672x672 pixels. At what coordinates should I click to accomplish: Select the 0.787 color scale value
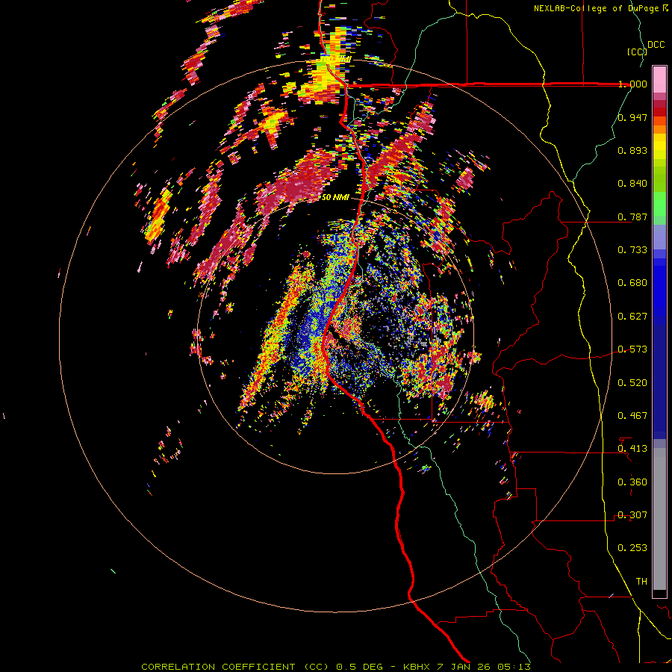pos(632,217)
